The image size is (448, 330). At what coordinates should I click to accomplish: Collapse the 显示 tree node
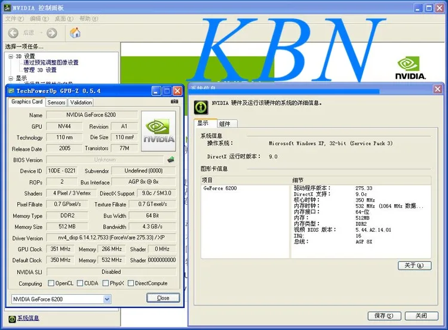click(11, 78)
